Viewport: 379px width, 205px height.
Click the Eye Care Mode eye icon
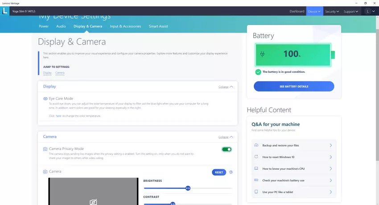pyautogui.click(x=45, y=99)
